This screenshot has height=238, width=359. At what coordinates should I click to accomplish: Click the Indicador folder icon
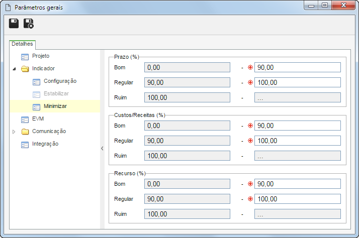tap(25, 69)
